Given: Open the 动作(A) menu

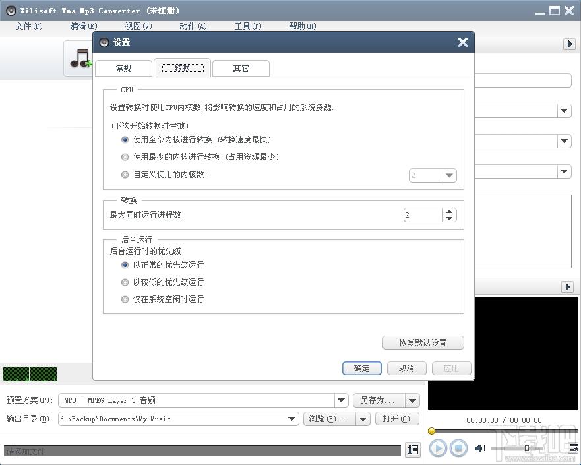Looking at the screenshot, I should 193,26.
